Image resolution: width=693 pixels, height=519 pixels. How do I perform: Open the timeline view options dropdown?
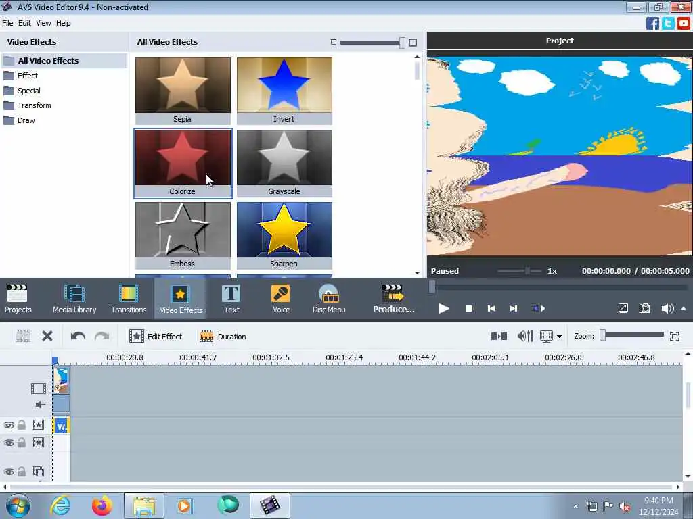click(559, 337)
